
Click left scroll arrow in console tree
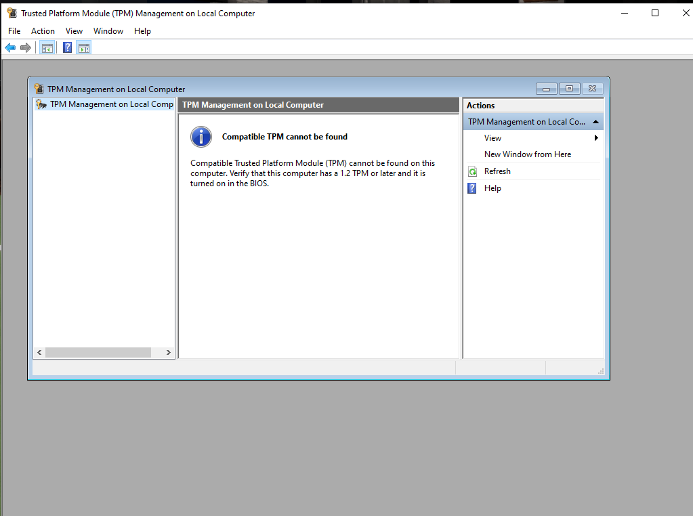pos(39,353)
